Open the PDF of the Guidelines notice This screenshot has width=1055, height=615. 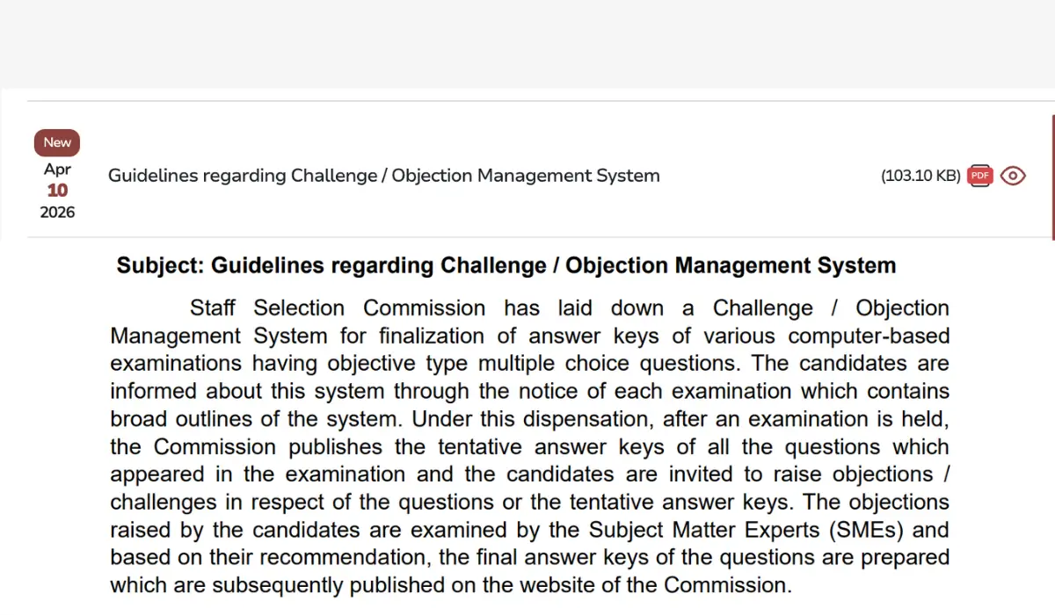(979, 176)
